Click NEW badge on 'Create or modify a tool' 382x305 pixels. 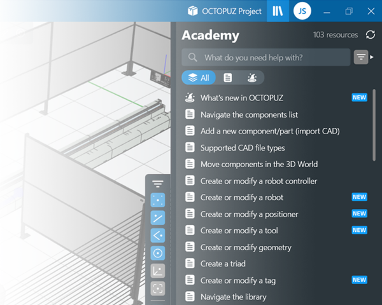coord(359,230)
